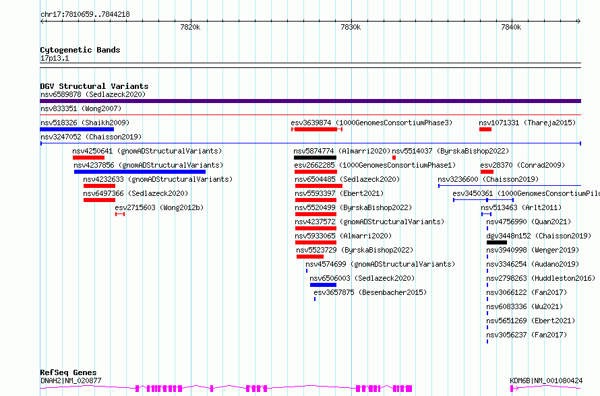600x396 pixels.
Task: Select the 7840k ruler tick label
Action: click(x=511, y=27)
